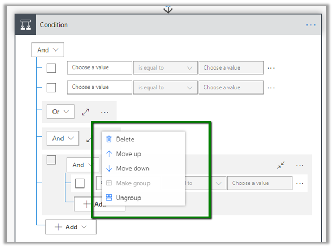
Task: Select Delete from the context menu
Action: coord(125,139)
